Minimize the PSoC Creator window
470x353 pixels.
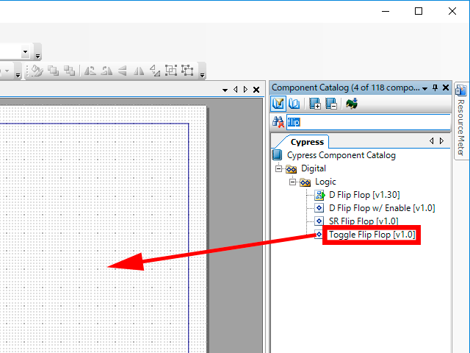386,12
